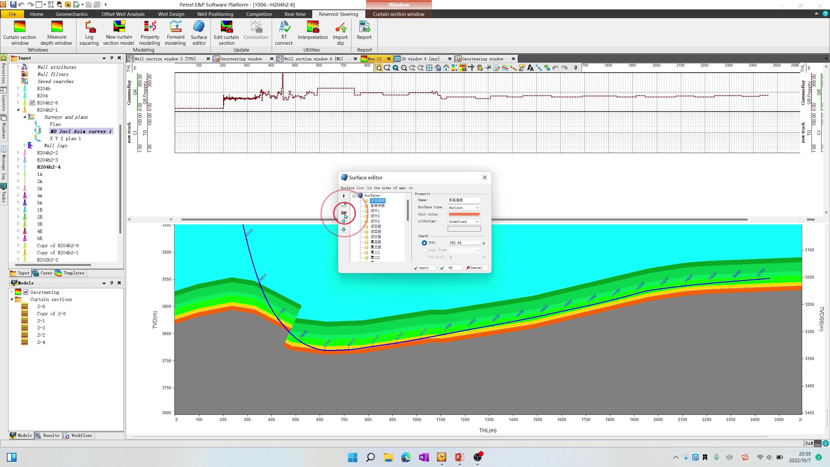Click the zoom out magnifier icon
Screen dimensions: 830x467
pyautogui.click(x=404, y=68)
